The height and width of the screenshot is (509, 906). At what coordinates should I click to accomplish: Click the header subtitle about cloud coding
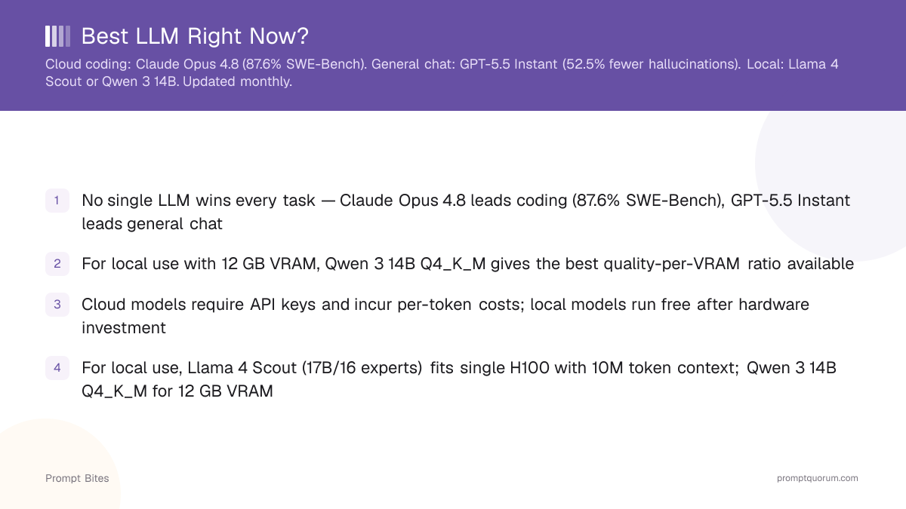tap(442, 72)
